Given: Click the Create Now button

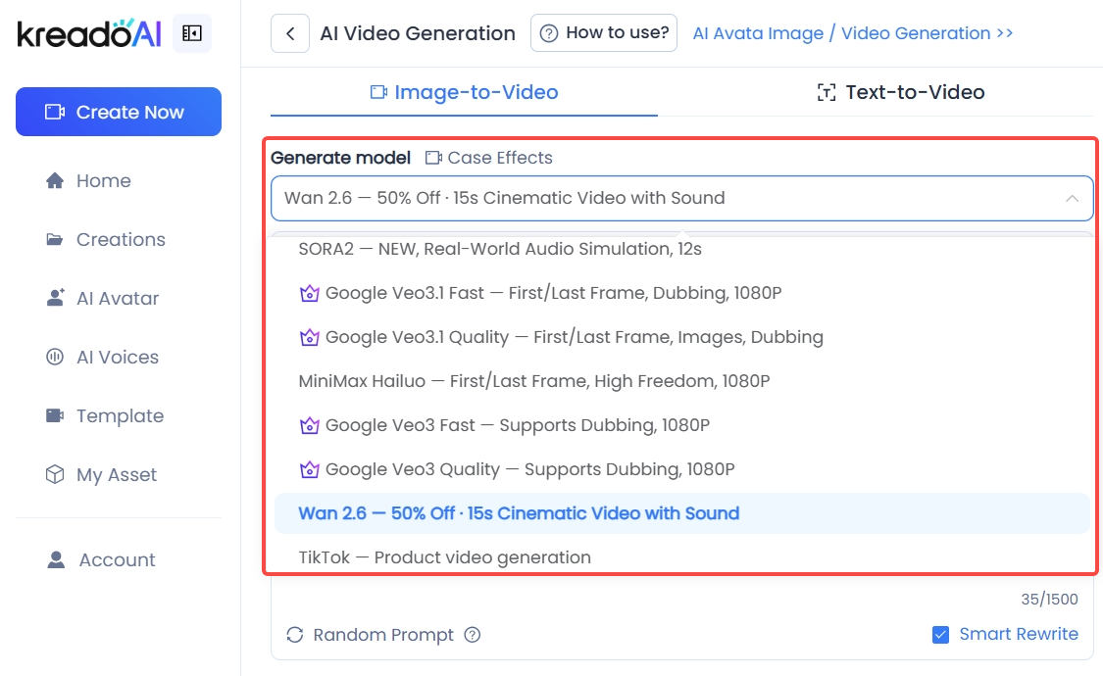Looking at the screenshot, I should point(119,112).
